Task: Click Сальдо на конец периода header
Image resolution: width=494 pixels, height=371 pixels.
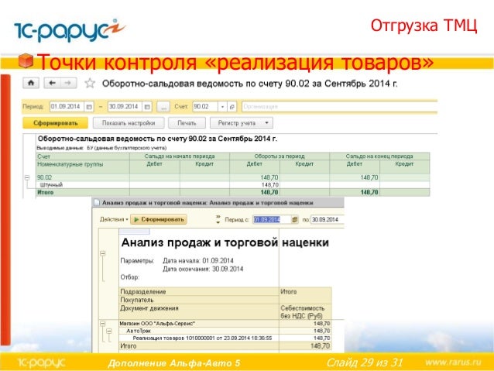Action: point(379,156)
